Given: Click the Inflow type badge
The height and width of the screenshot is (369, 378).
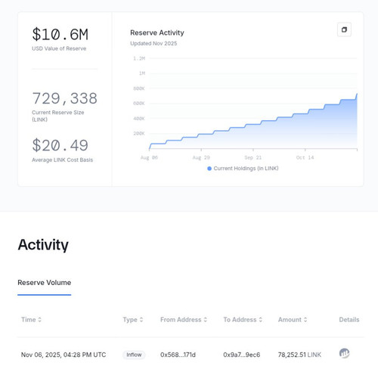Looking at the screenshot, I should pyautogui.click(x=134, y=355).
